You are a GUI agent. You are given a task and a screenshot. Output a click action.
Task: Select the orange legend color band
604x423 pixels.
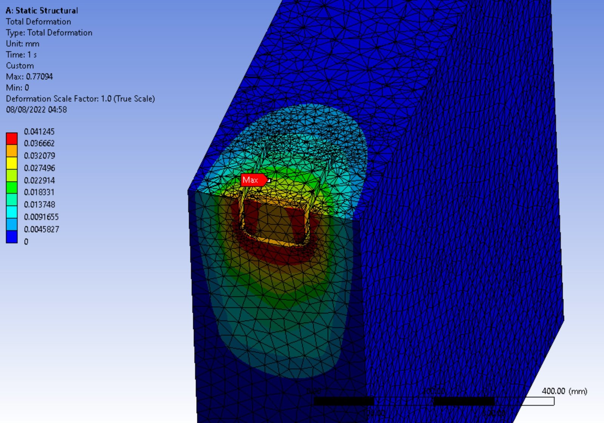point(12,151)
